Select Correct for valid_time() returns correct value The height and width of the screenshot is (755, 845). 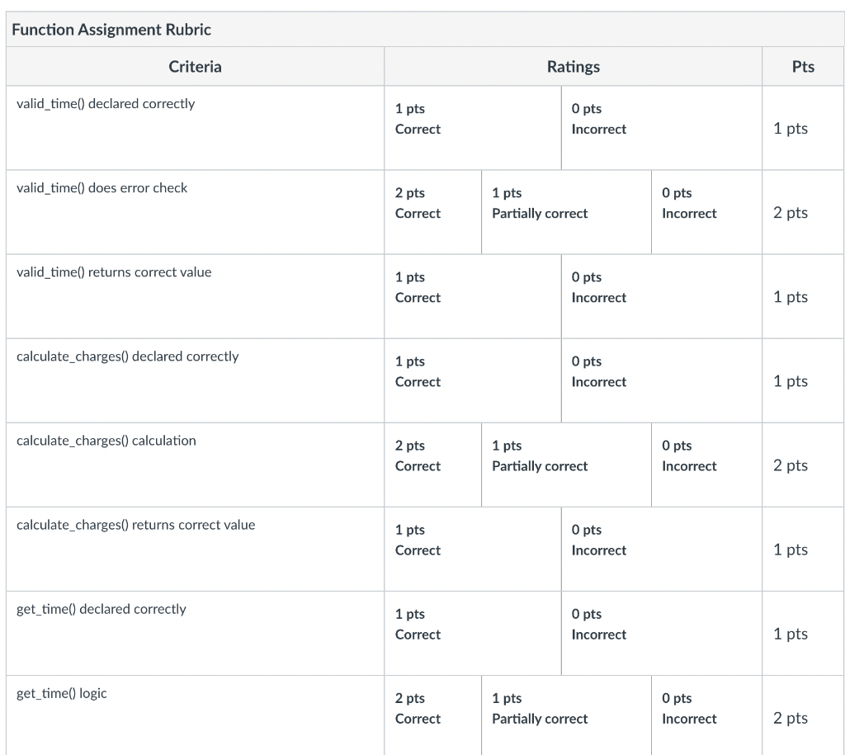473,296
